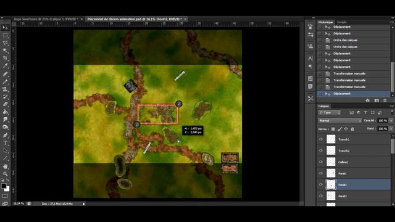Select the Clone Stamp tool
Image resolution: width=395 pixels, height=222 pixels.
5,89
